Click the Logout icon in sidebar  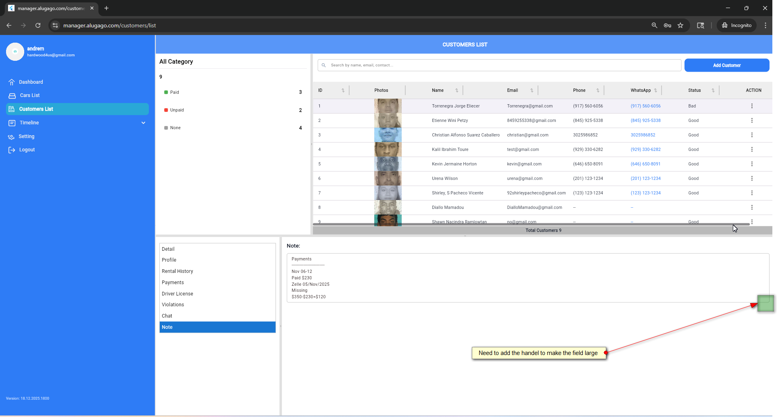coord(12,150)
